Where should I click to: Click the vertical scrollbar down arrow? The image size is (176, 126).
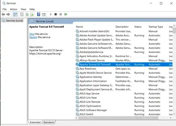pos(174,114)
